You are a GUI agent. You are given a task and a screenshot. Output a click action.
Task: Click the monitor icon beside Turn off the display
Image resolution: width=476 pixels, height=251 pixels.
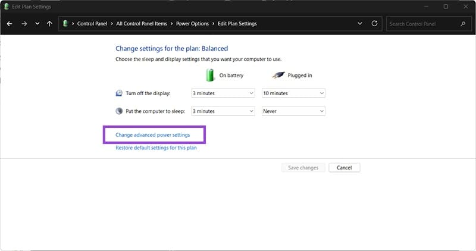119,93
